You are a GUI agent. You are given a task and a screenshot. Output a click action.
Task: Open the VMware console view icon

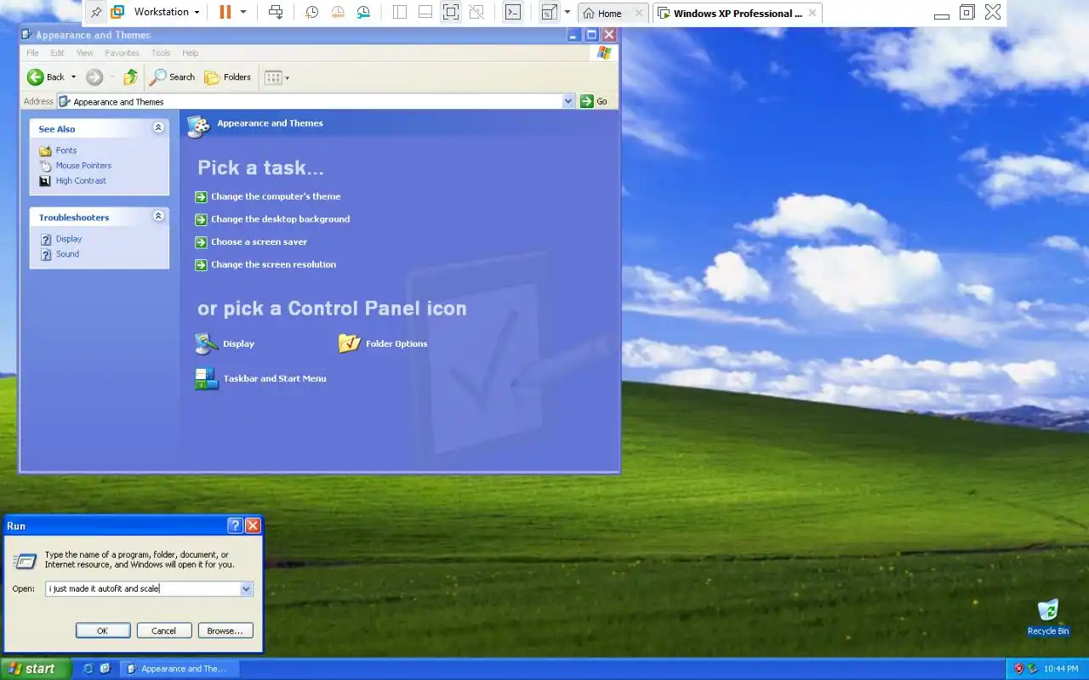click(513, 12)
